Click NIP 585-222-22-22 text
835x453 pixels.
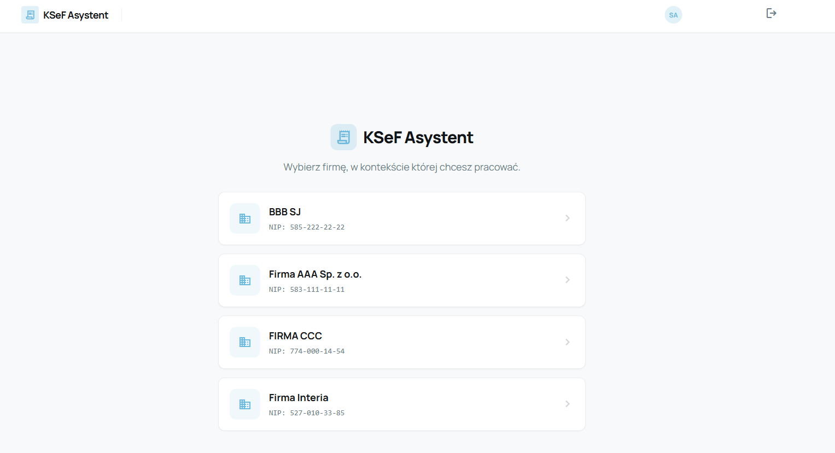(307, 227)
